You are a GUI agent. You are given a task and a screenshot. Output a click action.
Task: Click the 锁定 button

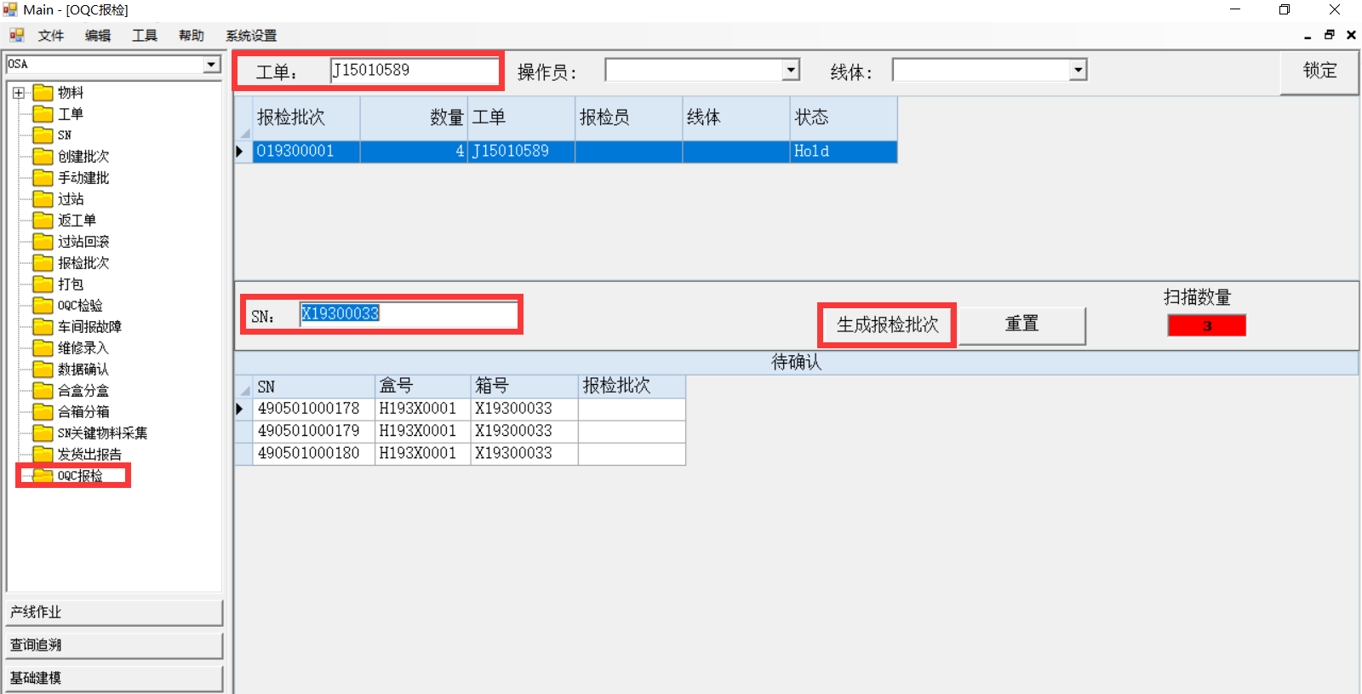[x=1319, y=72]
